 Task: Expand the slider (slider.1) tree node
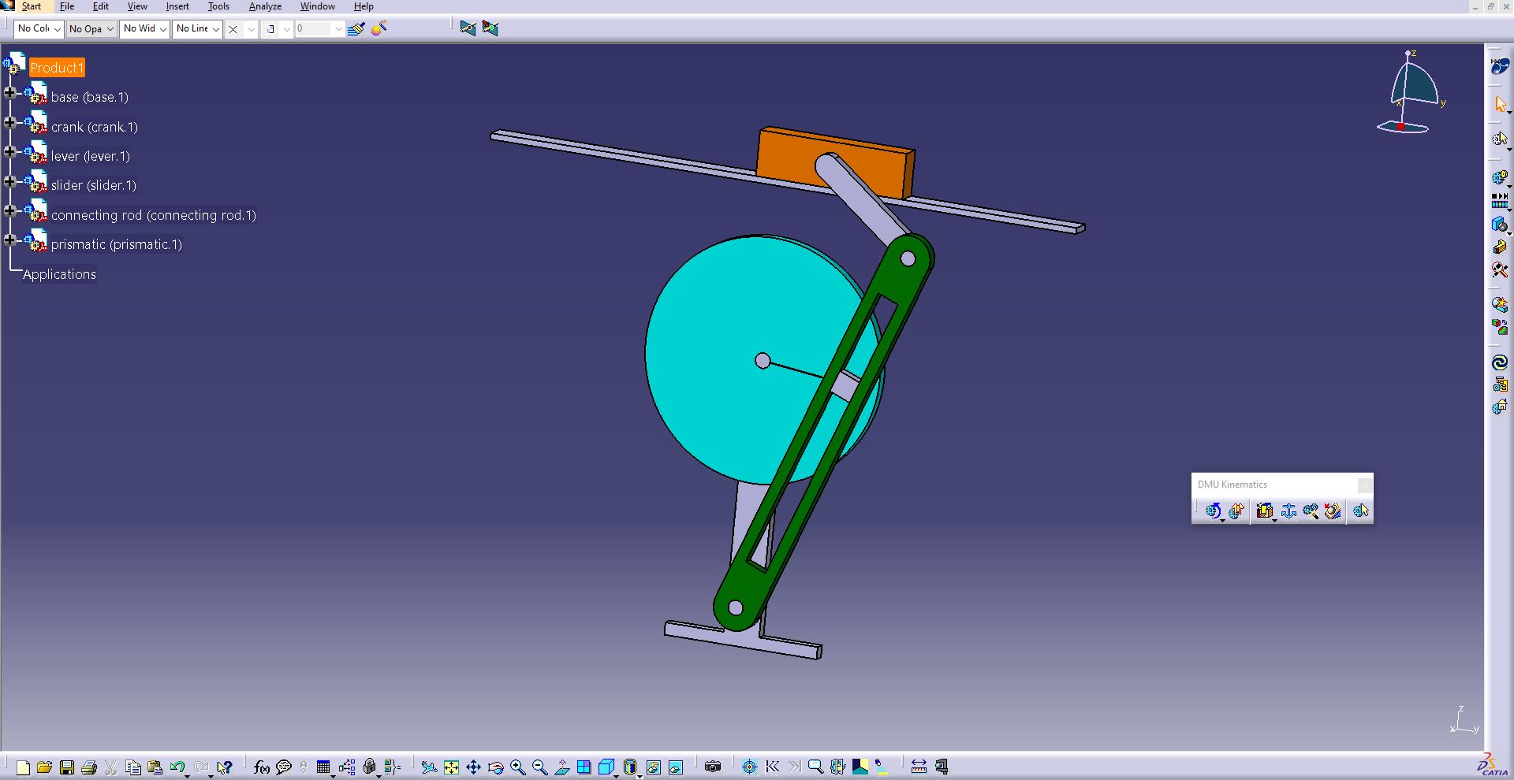(10, 181)
